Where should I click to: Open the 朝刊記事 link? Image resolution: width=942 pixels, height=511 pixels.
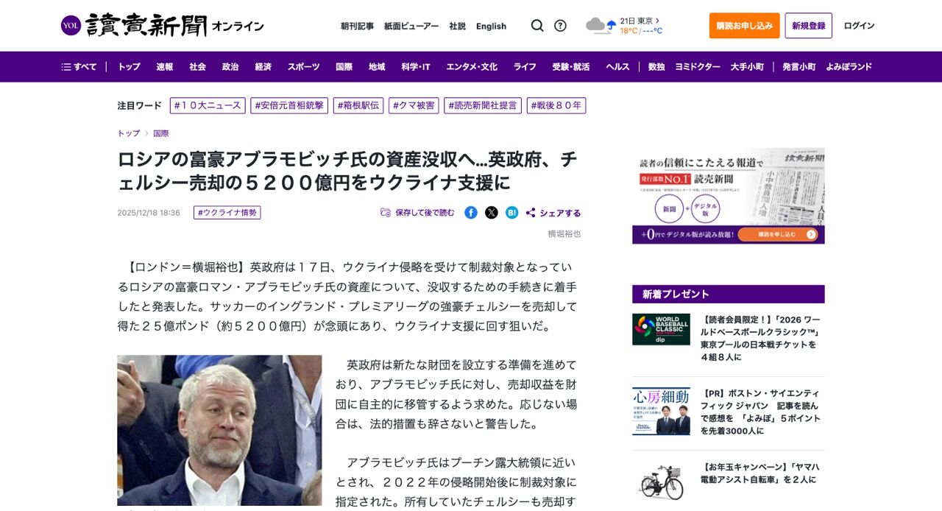pyautogui.click(x=357, y=26)
